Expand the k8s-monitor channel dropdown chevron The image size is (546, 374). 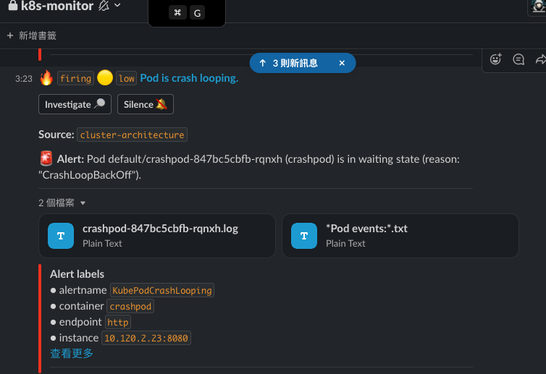point(118,5)
